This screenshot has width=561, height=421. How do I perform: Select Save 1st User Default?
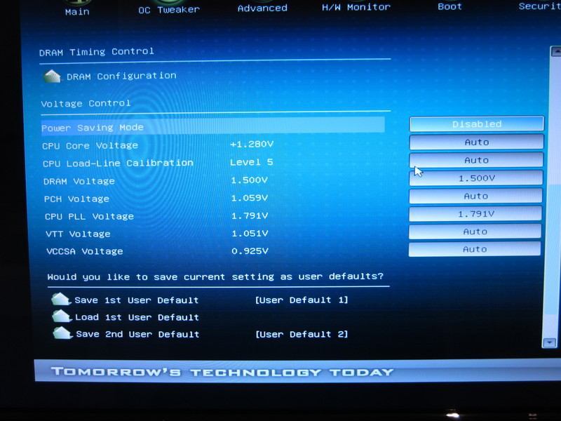tap(136, 300)
